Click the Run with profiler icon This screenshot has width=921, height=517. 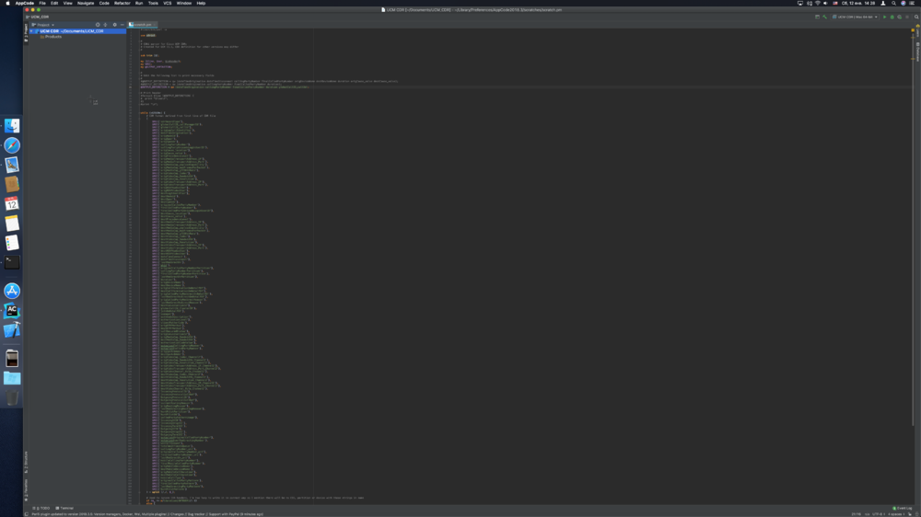tap(899, 17)
